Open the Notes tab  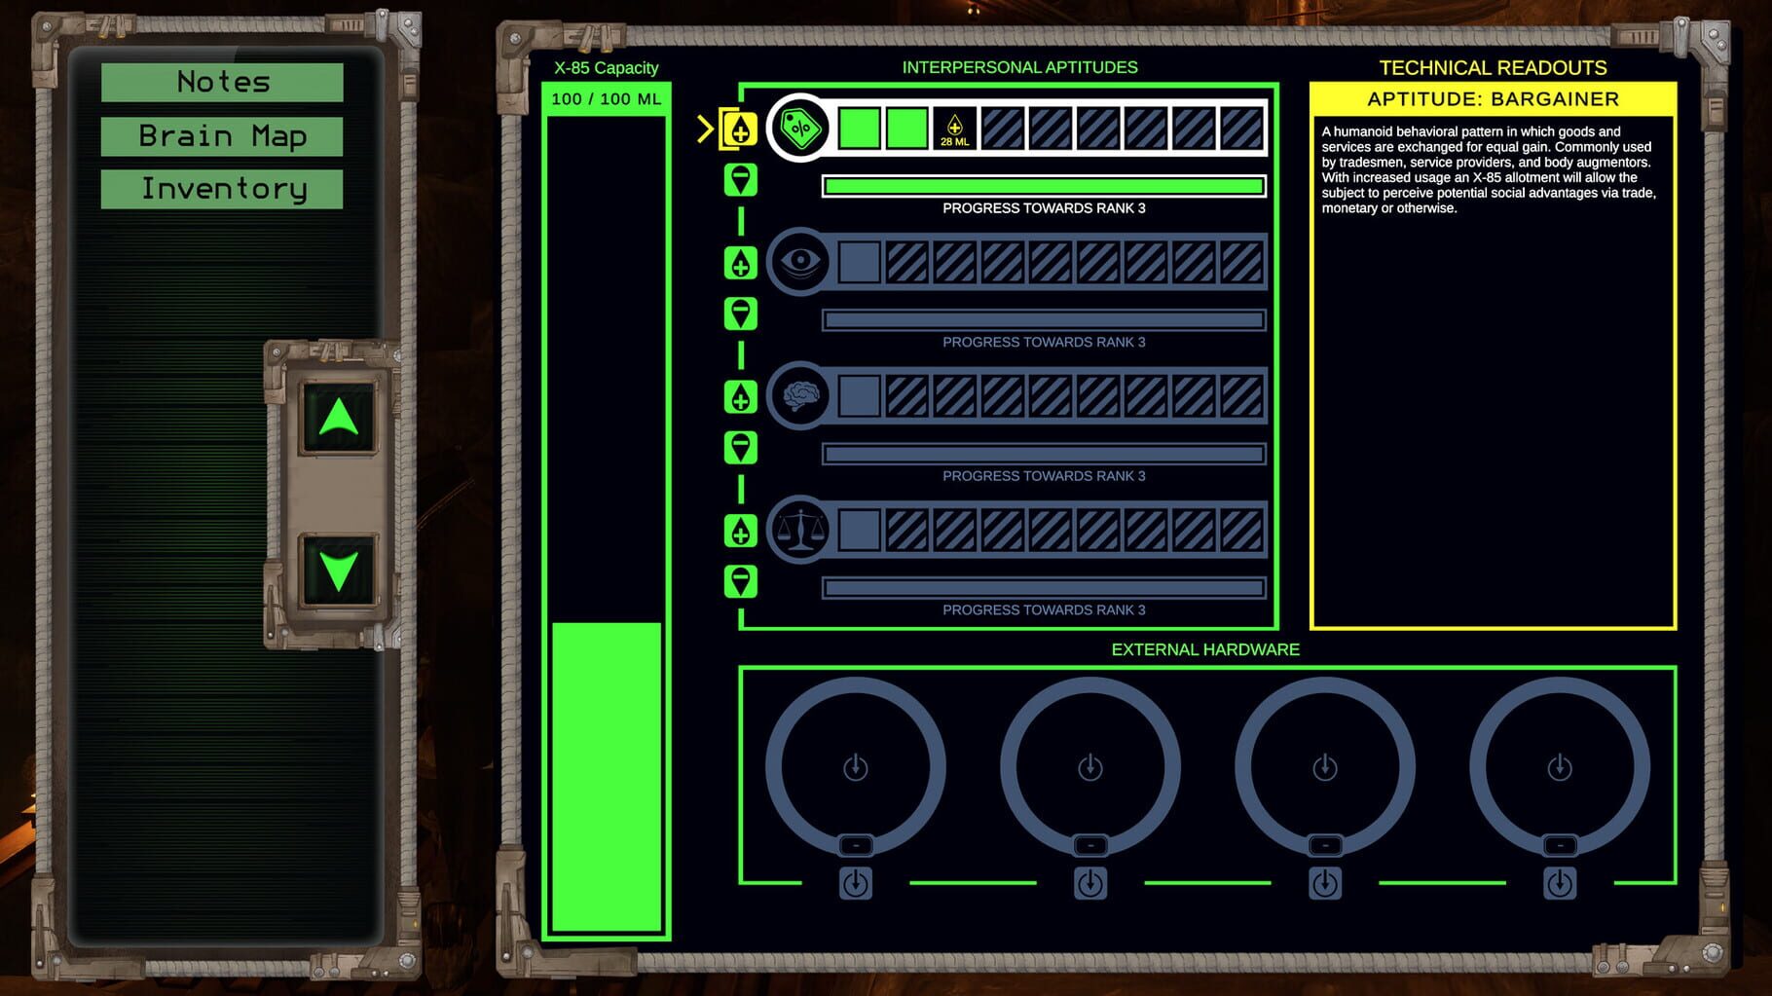222,82
